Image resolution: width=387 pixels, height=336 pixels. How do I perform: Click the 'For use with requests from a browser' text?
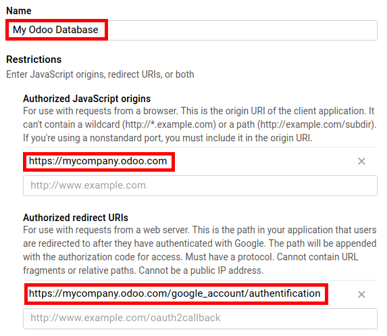click(100, 111)
